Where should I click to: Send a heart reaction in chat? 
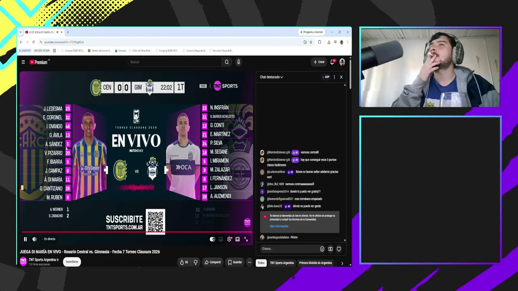[339, 249]
